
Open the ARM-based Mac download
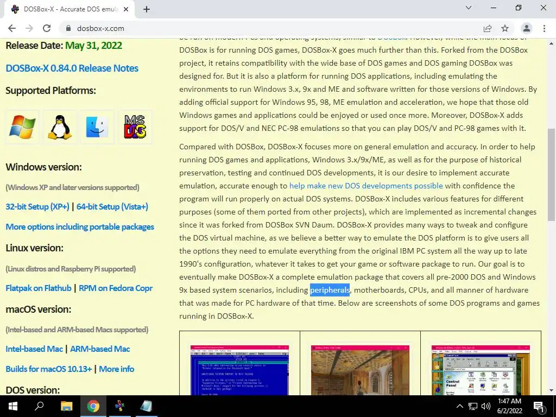pos(100,349)
